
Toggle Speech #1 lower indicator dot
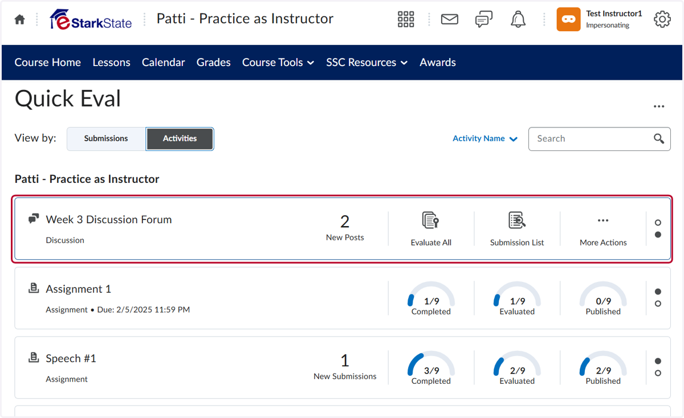(658, 373)
